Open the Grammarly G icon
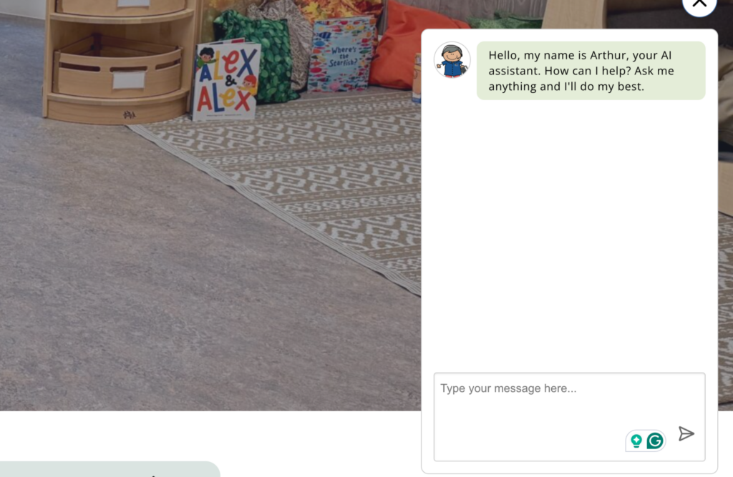 click(655, 441)
